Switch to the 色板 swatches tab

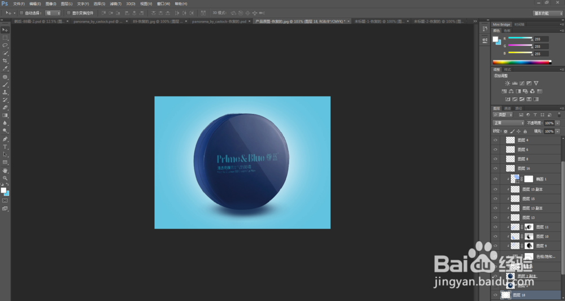[507, 31]
